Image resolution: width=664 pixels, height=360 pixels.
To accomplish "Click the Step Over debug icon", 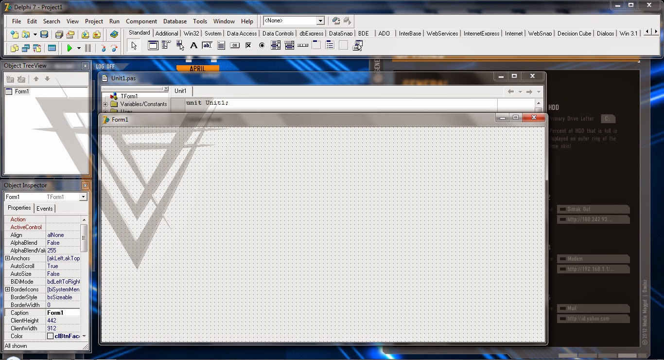I will pyautogui.click(x=114, y=48).
